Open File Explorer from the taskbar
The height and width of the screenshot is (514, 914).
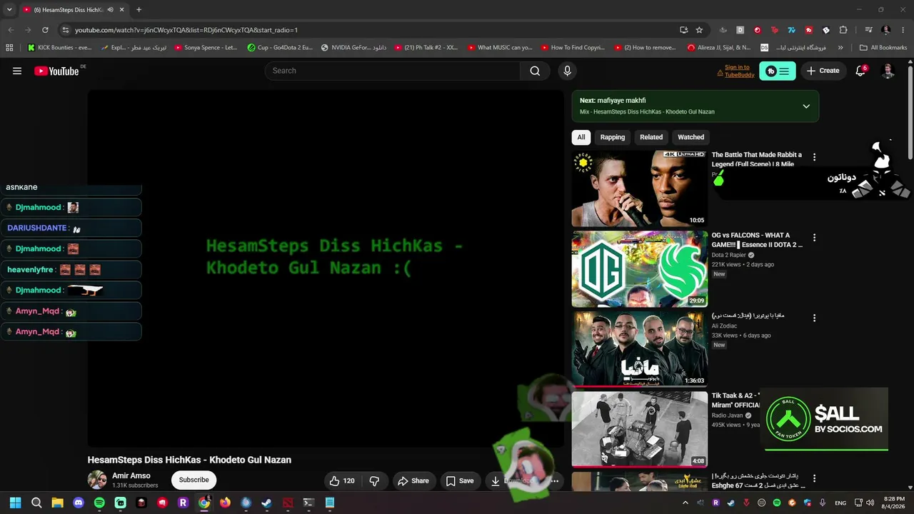pyautogui.click(x=57, y=503)
